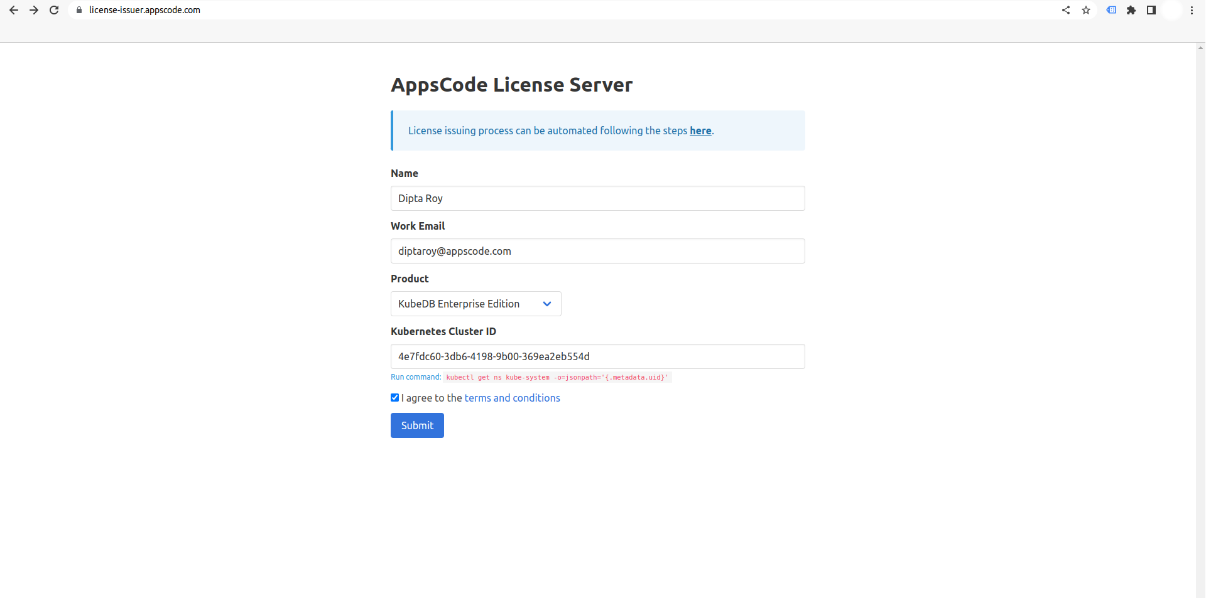The height and width of the screenshot is (598, 1206).
Task: Click the Submit button
Action: (416, 425)
